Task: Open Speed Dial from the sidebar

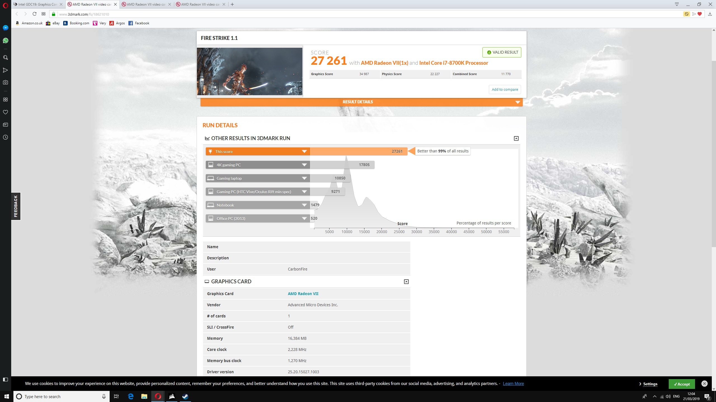Action: click(x=5, y=100)
